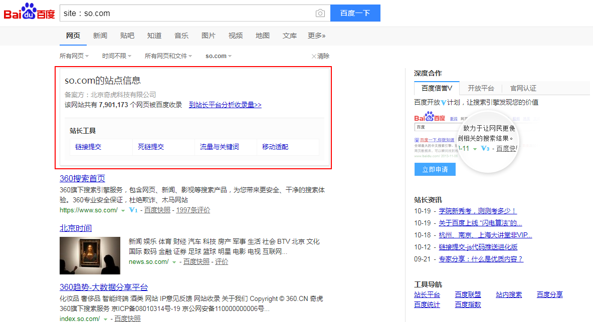Open the 视频 tab
593x322 pixels.
pyautogui.click(x=236, y=36)
